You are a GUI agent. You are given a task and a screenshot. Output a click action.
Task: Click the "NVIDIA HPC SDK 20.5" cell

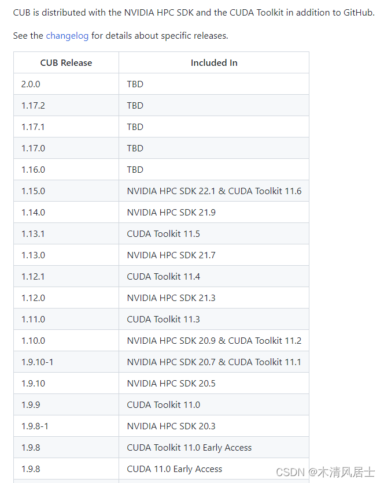point(214,383)
